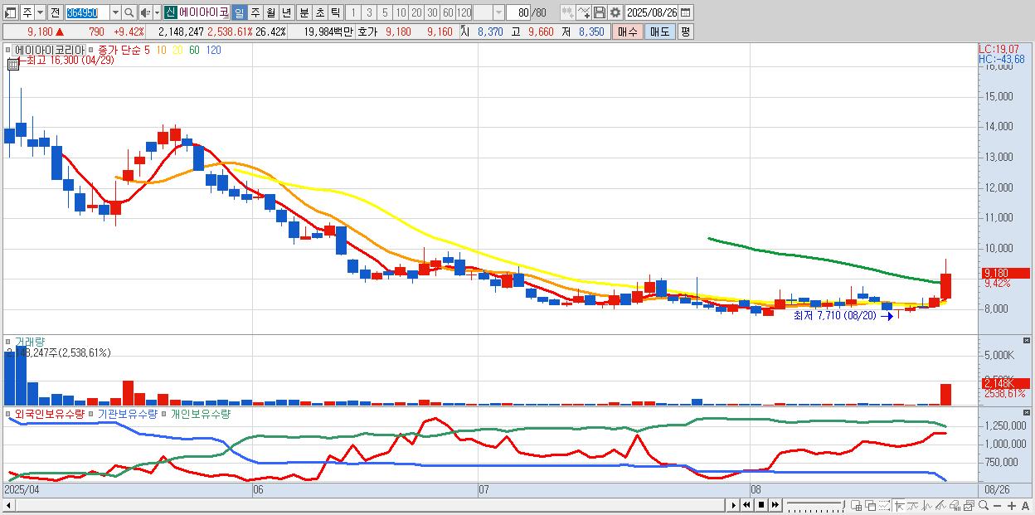This screenshot has width=1035, height=515.
Task: Toggle the 종가 단순 moving average marker square
Action: coord(93,50)
